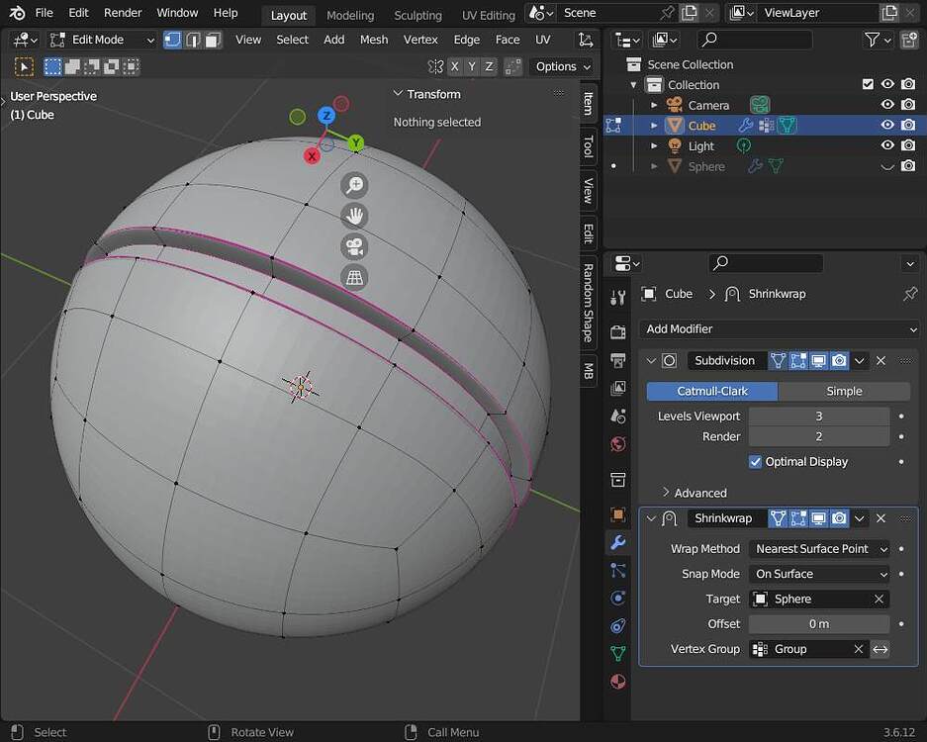The image size is (927, 742).
Task: Open Object Constraint properties icon
Action: click(x=617, y=625)
